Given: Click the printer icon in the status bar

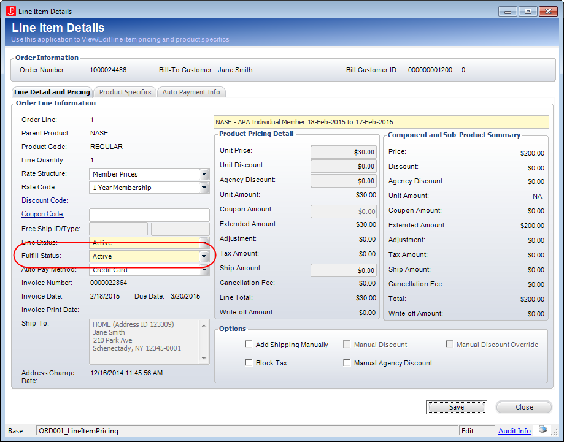Looking at the screenshot, I should pyautogui.click(x=543, y=430).
